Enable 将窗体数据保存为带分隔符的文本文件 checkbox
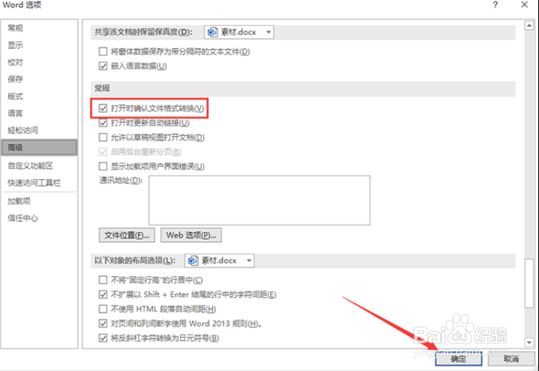Image resolution: width=539 pixels, height=371 pixels. [103, 51]
